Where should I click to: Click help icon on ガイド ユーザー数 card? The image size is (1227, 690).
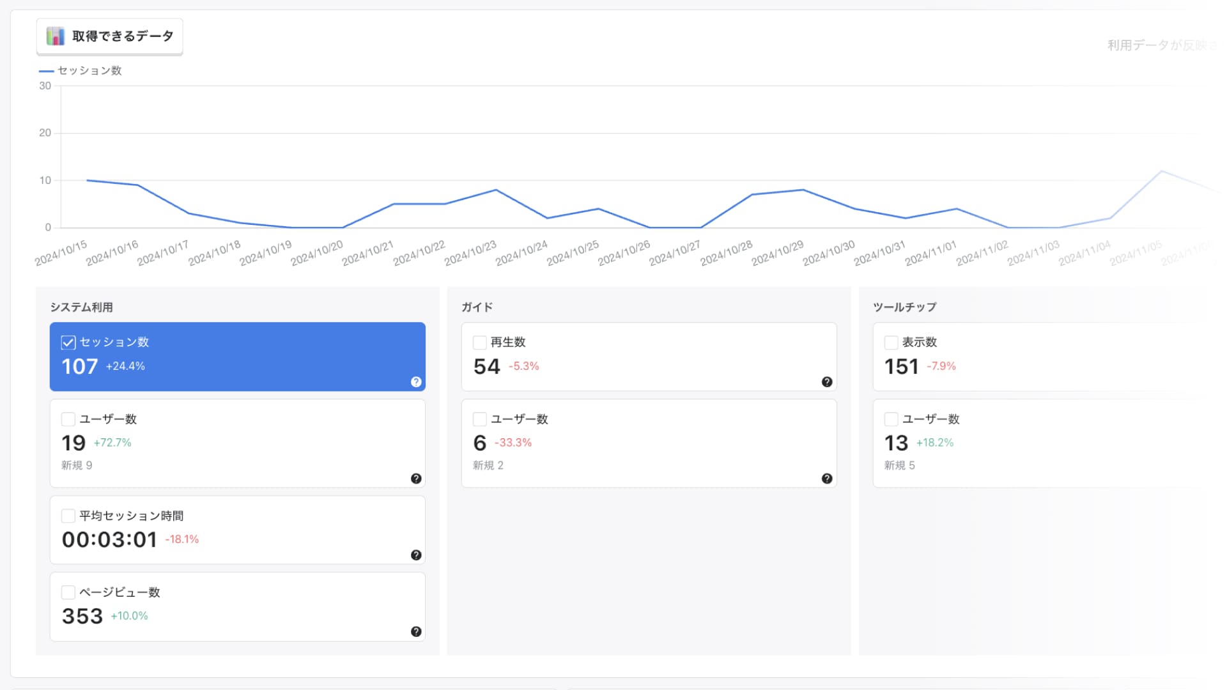827,479
